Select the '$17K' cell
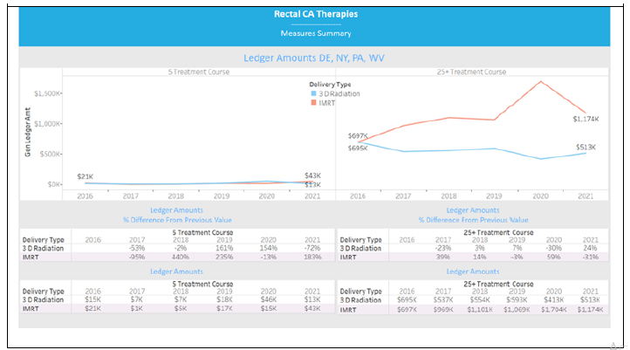This screenshot has width=630, height=350. (x=224, y=309)
